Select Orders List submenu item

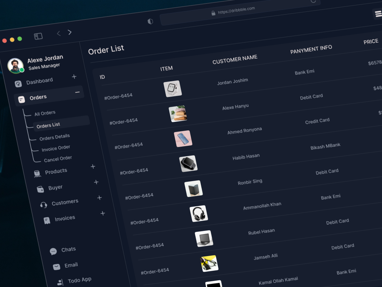[x=61, y=123]
